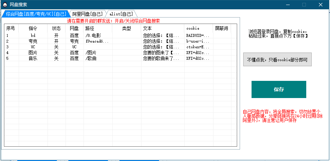Click the 屏蔽词 column header

(x=222, y=28)
